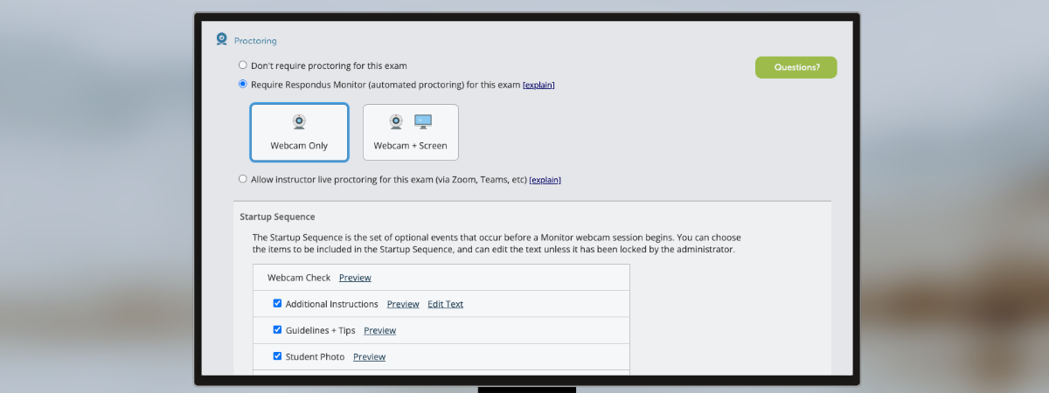
Task: Preview the Guidelines + Tips step
Action: 379,330
